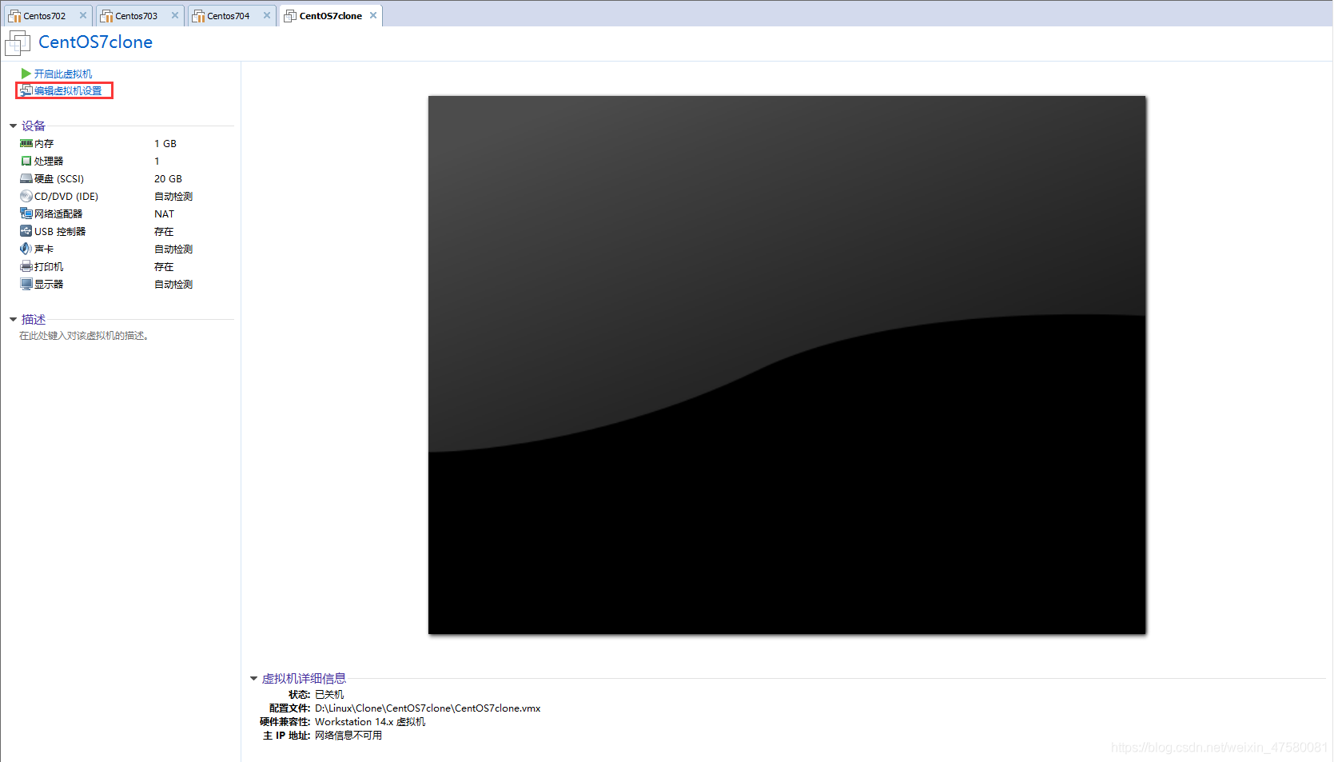Click the CD/DVD 自动检测 value

tap(173, 197)
